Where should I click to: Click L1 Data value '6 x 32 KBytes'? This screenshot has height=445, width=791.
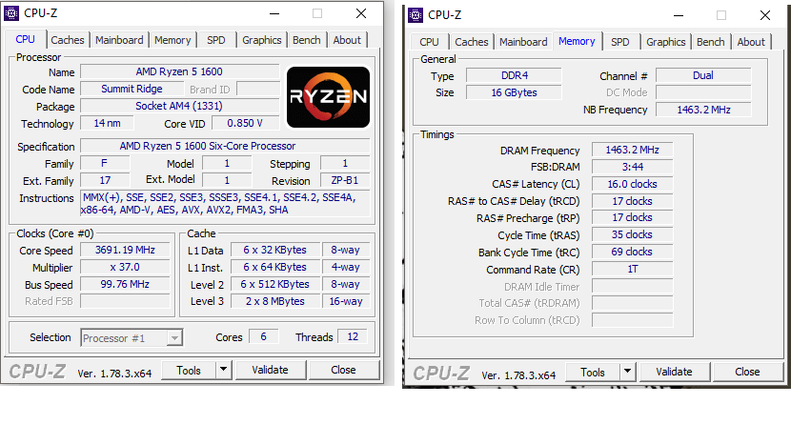pyautogui.click(x=275, y=250)
